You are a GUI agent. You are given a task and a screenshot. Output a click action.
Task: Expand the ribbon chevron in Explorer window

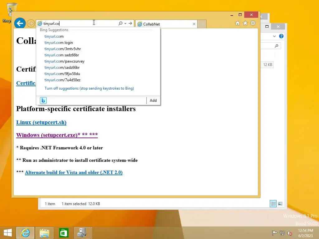274,36
